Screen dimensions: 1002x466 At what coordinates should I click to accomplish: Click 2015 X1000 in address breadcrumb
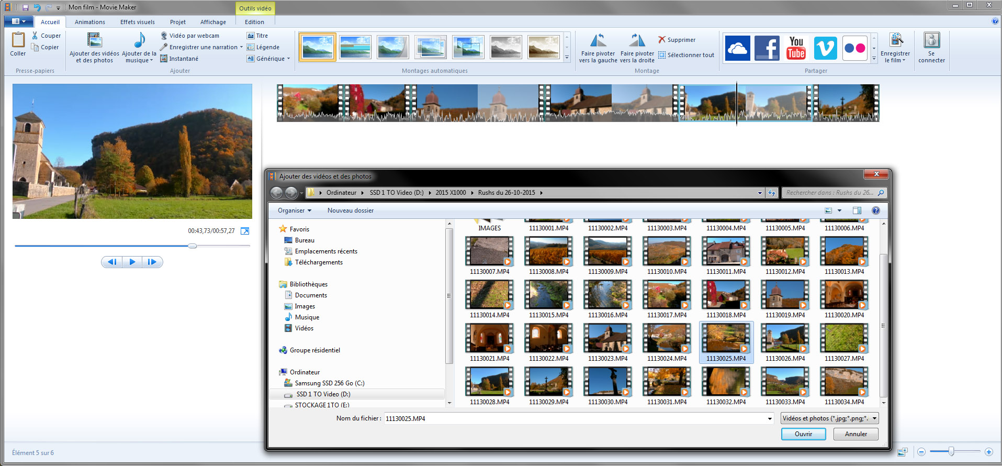click(451, 193)
